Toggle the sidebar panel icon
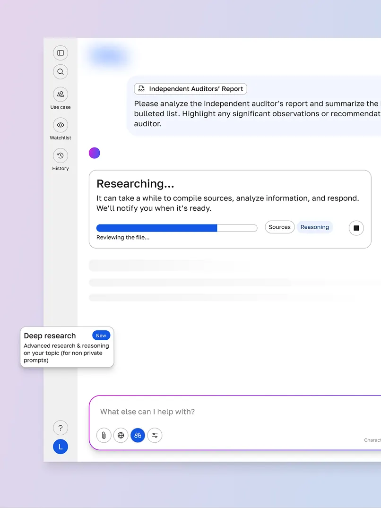This screenshot has height=508, width=381. pyautogui.click(x=61, y=52)
